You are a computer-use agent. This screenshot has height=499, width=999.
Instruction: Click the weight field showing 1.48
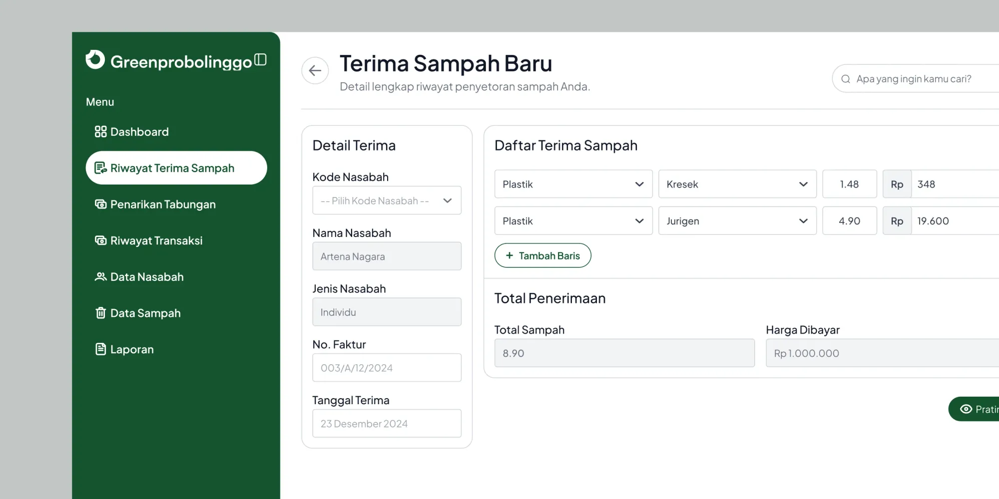tap(850, 184)
